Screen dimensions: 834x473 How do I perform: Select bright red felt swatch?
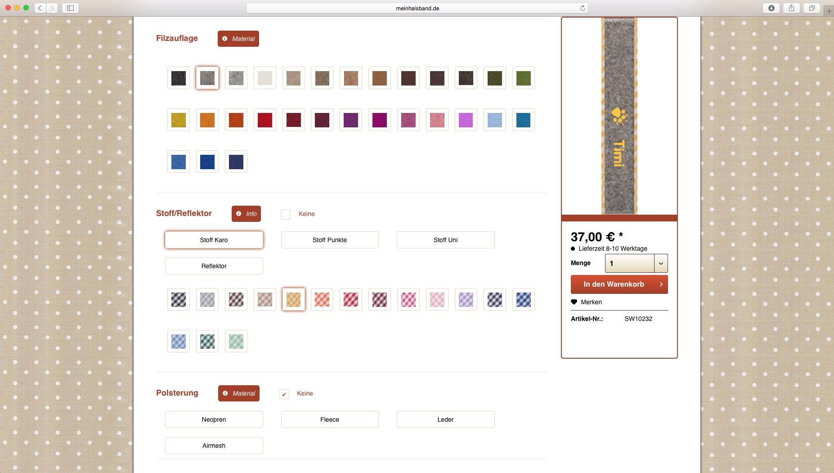(265, 120)
